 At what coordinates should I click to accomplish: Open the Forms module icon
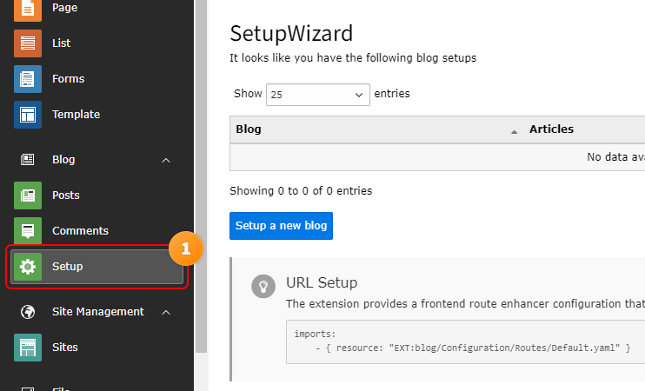(x=28, y=78)
